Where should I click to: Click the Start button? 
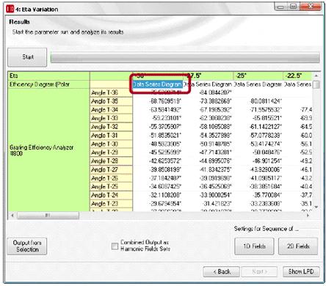point(27,57)
